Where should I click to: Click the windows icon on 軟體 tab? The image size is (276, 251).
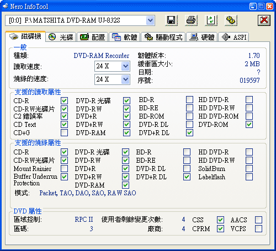116,37
